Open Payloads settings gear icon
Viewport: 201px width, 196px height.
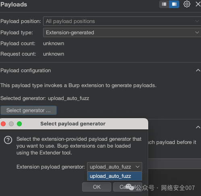coord(187,4)
